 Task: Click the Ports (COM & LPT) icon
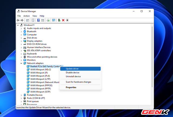25,98
